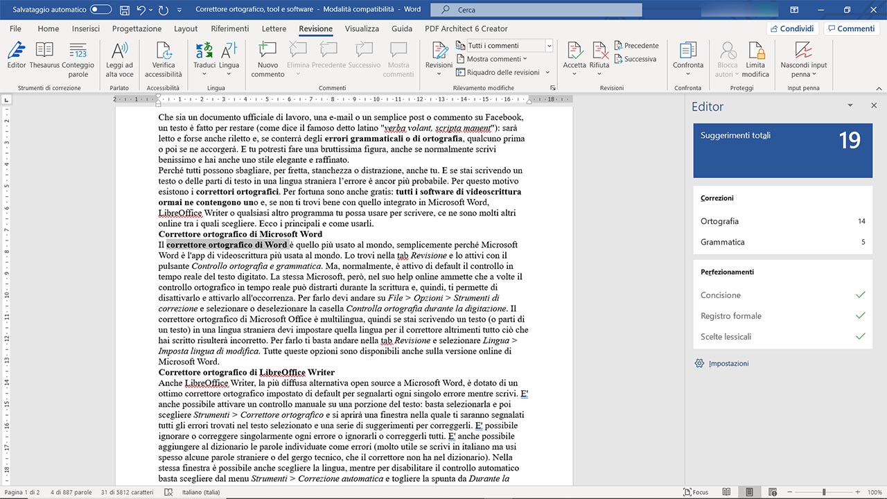Save the document with the floppy icon

124,10
